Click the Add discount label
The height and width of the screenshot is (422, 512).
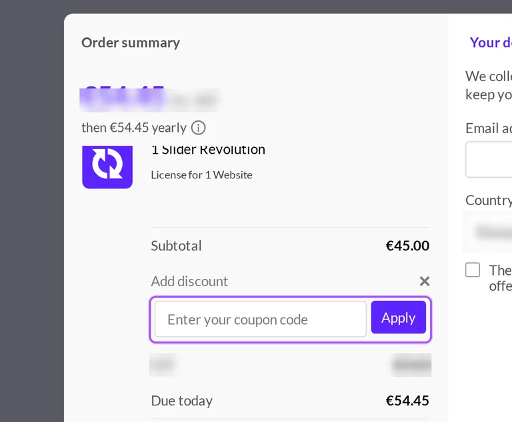click(x=189, y=281)
